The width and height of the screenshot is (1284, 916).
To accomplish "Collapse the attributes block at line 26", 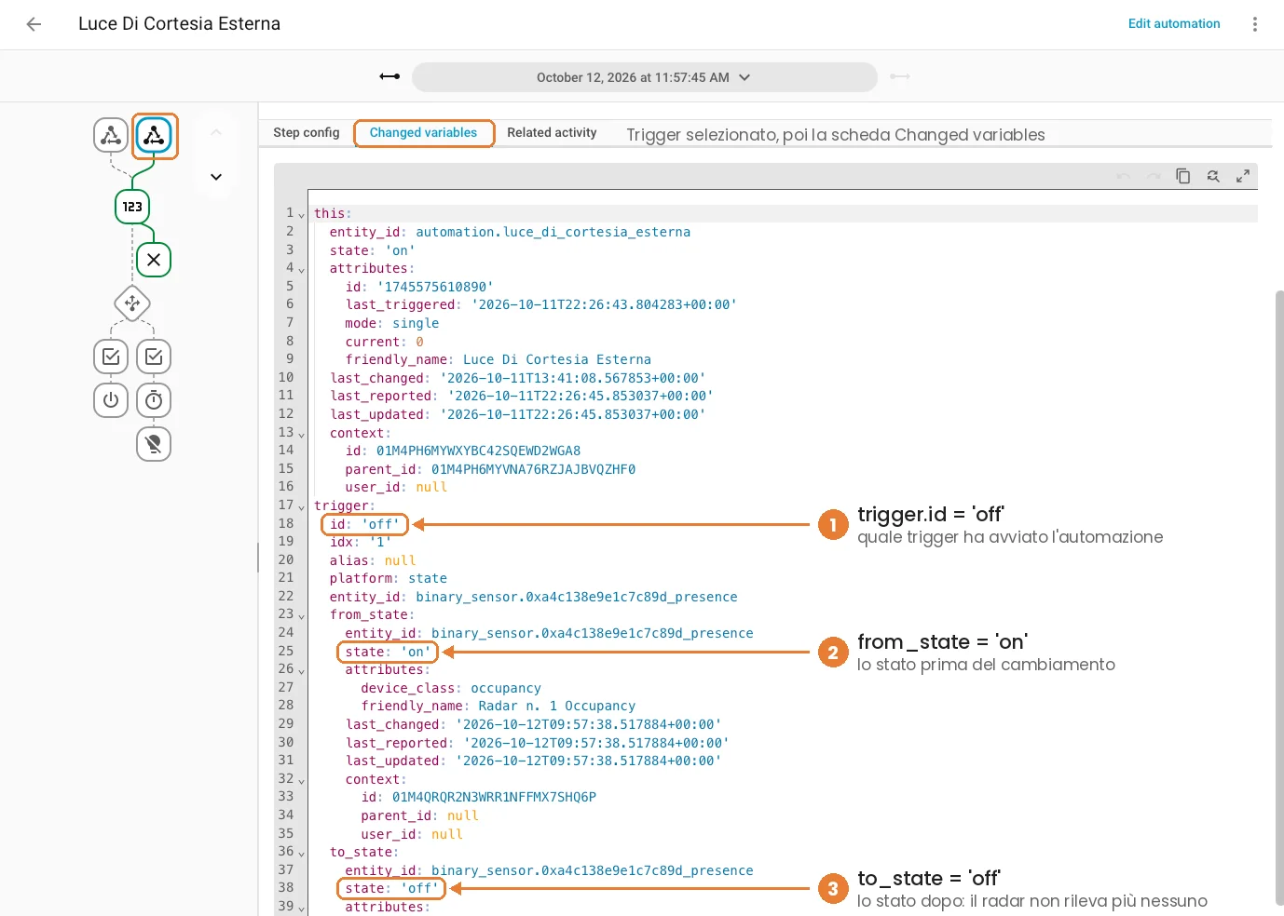I will point(302,671).
